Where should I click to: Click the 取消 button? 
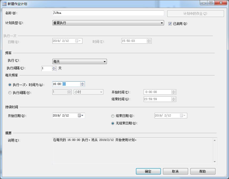pyautogui.click(x=175, y=171)
